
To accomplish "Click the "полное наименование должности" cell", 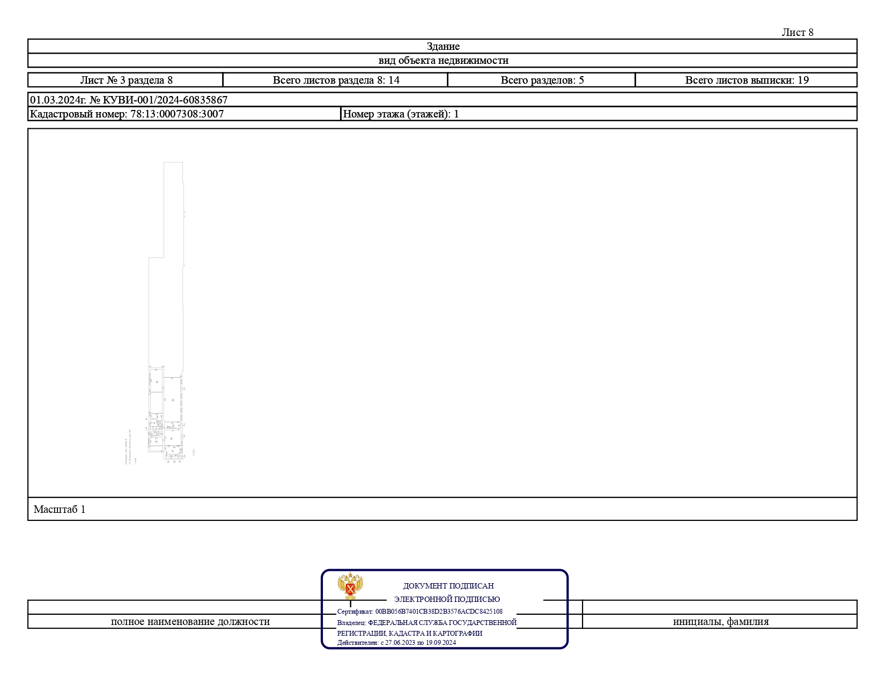I will tap(190, 621).
